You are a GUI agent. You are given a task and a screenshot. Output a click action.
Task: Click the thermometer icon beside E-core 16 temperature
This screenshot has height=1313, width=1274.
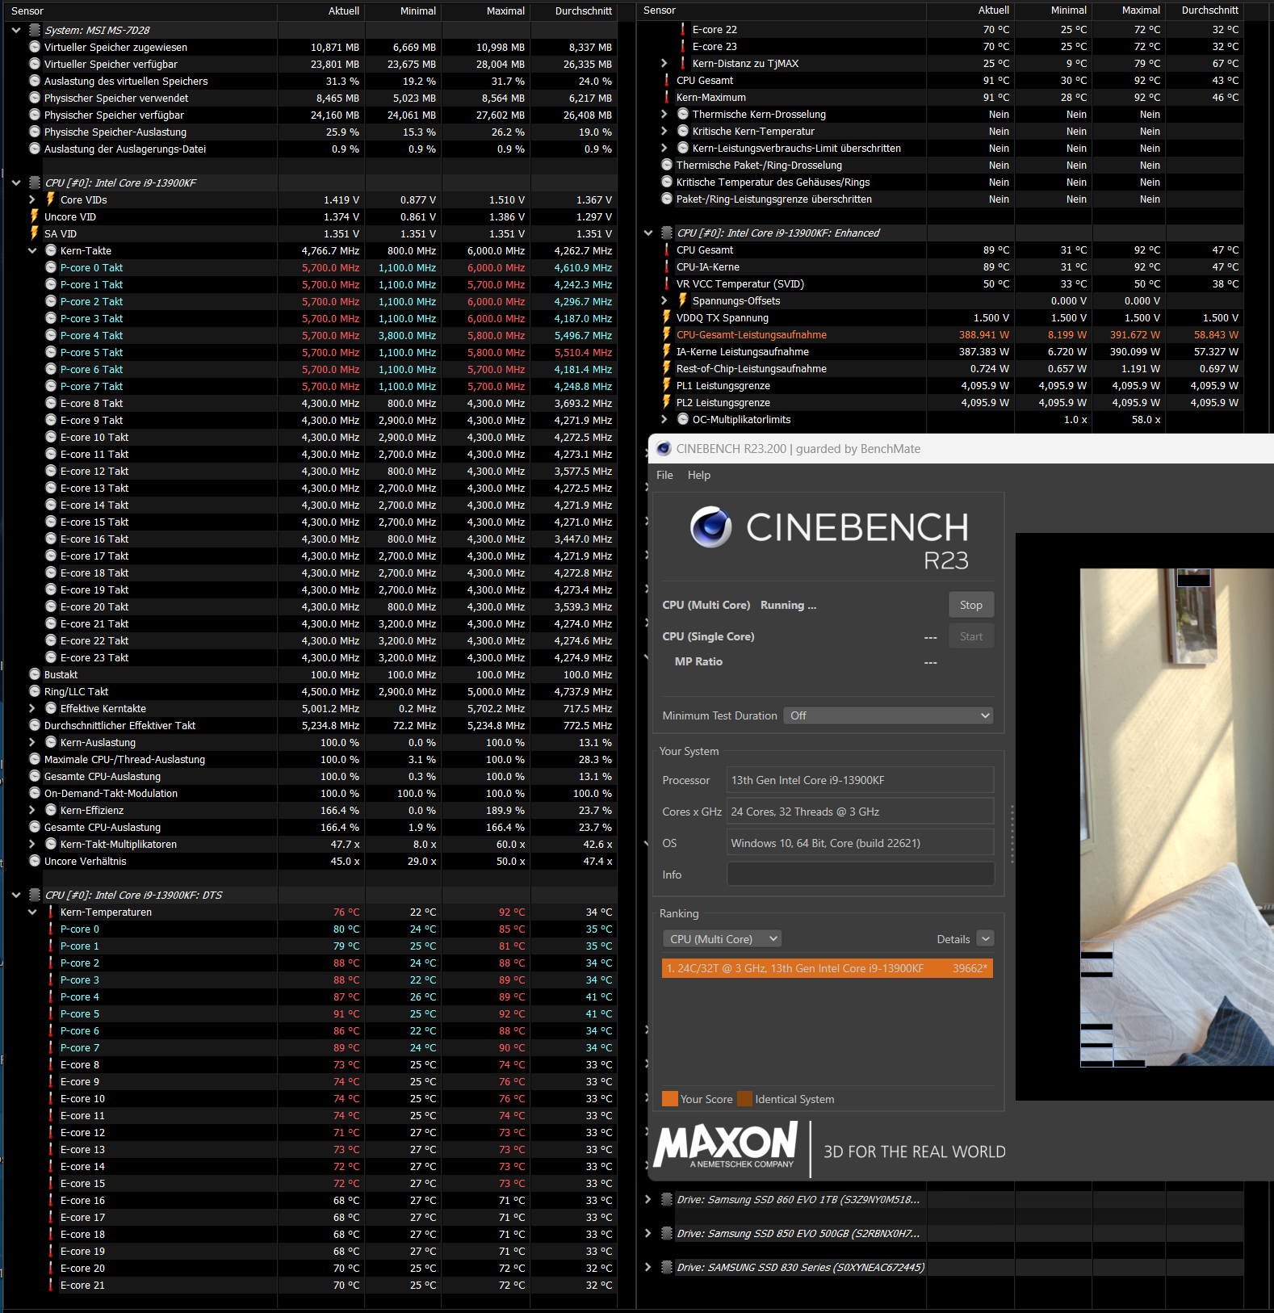pos(51,1200)
